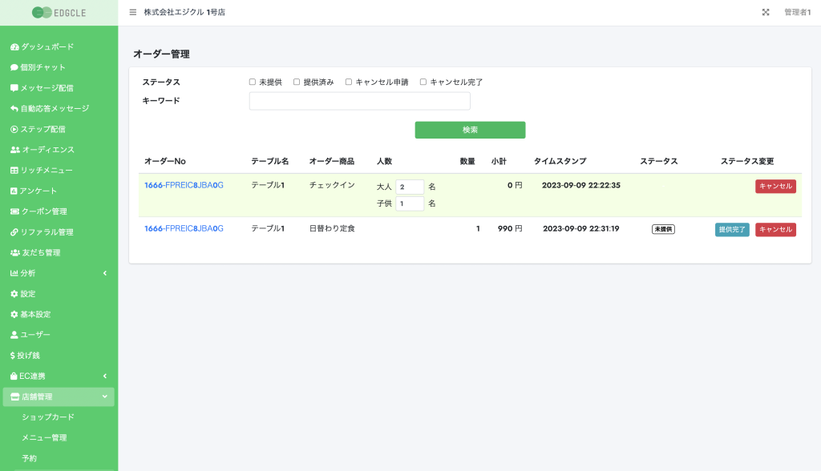Click the 自動応答メッセージ reply arrow icon
The image size is (821, 471).
click(14, 108)
